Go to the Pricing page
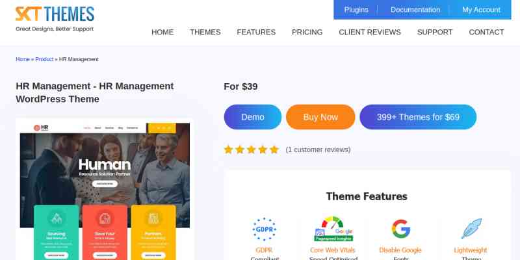This screenshot has width=520, height=260. coord(307,32)
